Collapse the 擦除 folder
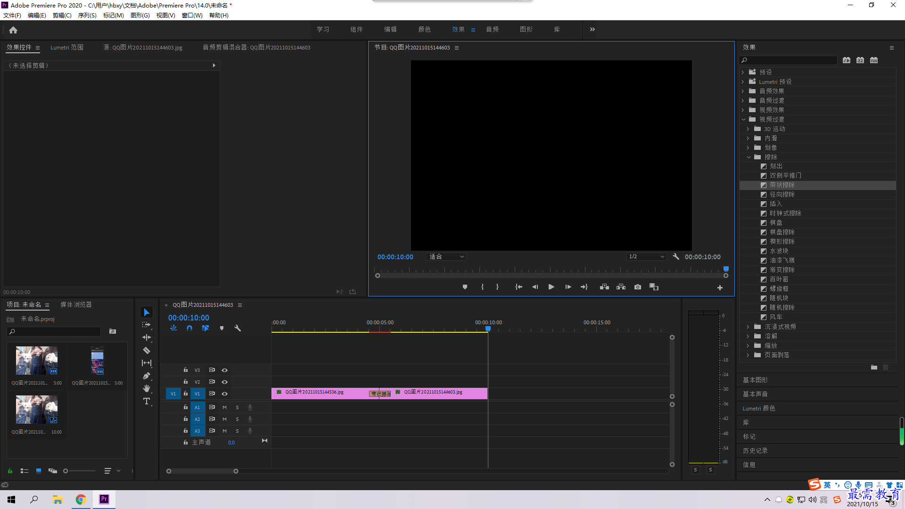The height and width of the screenshot is (509, 905). 749,157
